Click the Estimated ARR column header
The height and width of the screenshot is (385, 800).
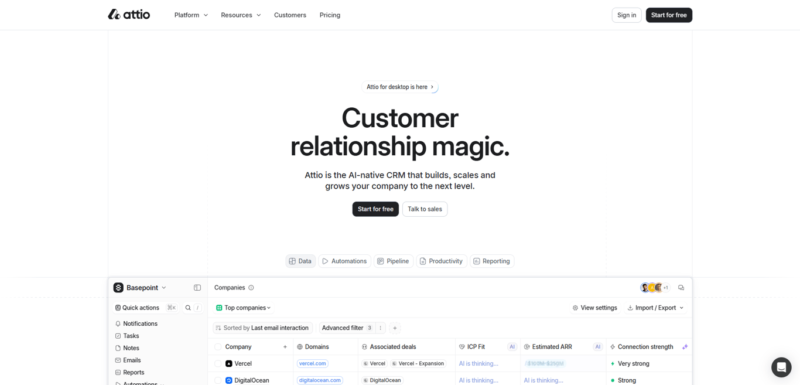click(563, 347)
